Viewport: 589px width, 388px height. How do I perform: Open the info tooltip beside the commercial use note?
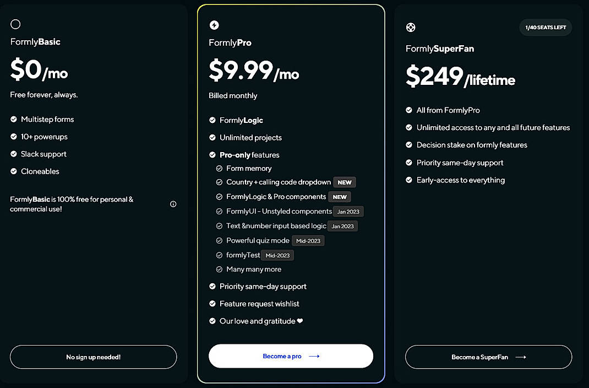click(x=173, y=204)
